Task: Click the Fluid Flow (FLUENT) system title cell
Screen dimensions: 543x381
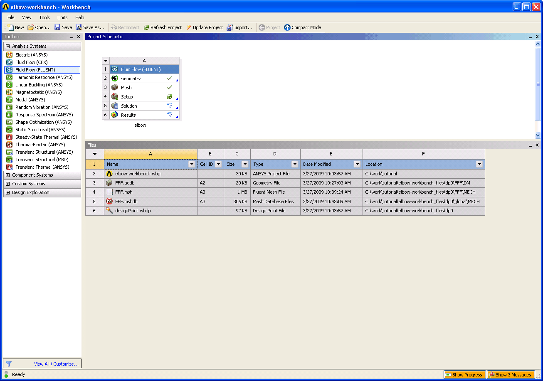Action: 144,69
